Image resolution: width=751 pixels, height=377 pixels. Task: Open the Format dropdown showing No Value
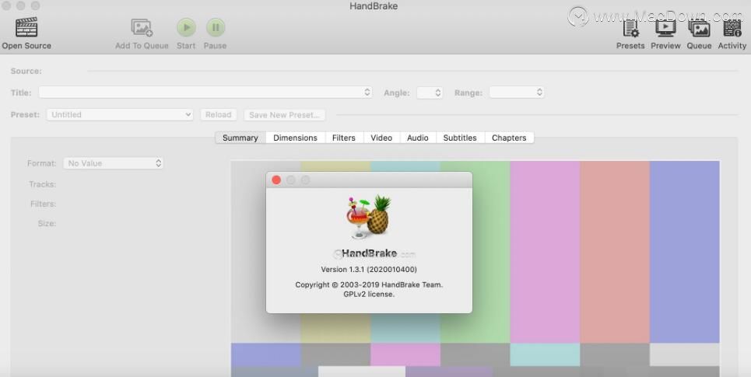click(x=113, y=163)
